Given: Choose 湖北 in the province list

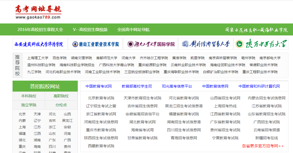Looking at the screenshot, I should pos(22,140).
